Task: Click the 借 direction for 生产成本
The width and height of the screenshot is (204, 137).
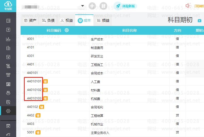Action: tap(177, 39)
